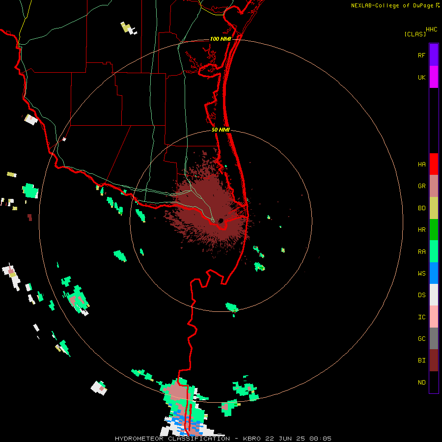Click the RA legend label
The height and width of the screenshot is (442, 442).
tap(421, 252)
